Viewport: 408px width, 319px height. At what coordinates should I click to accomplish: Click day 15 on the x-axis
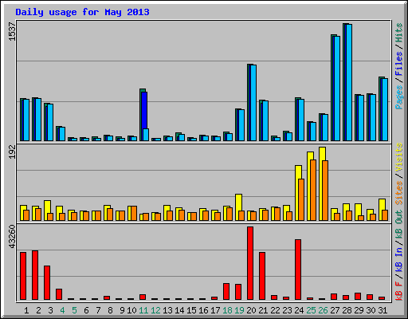point(191,310)
